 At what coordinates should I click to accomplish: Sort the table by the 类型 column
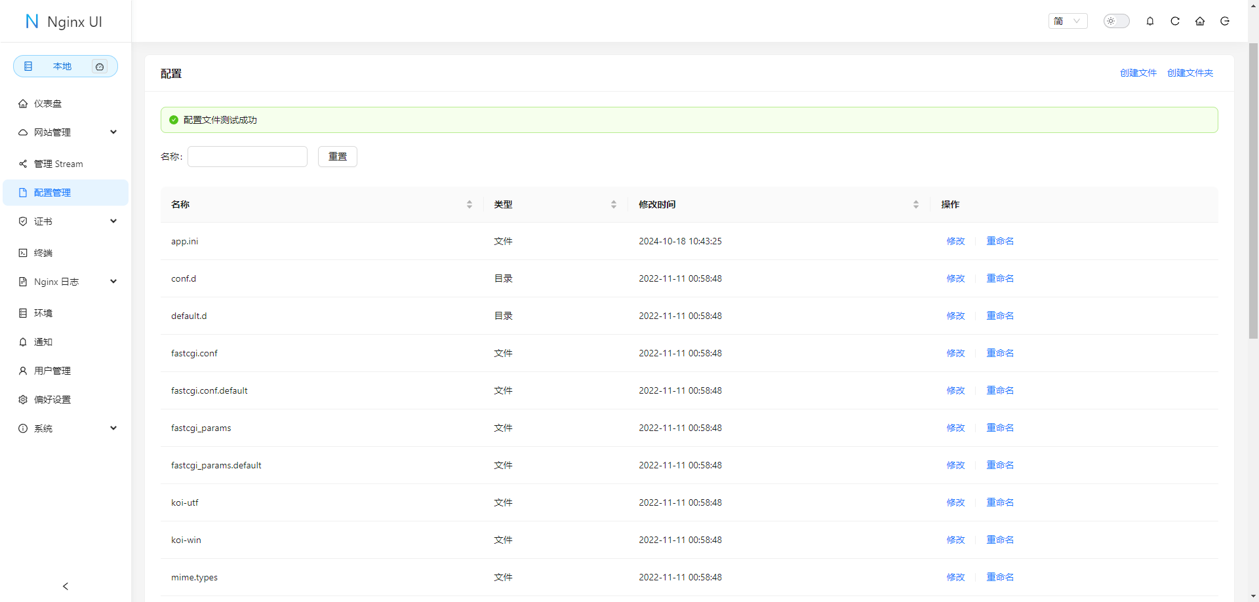[613, 204]
